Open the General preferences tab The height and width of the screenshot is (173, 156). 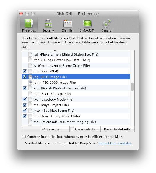click(107, 25)
